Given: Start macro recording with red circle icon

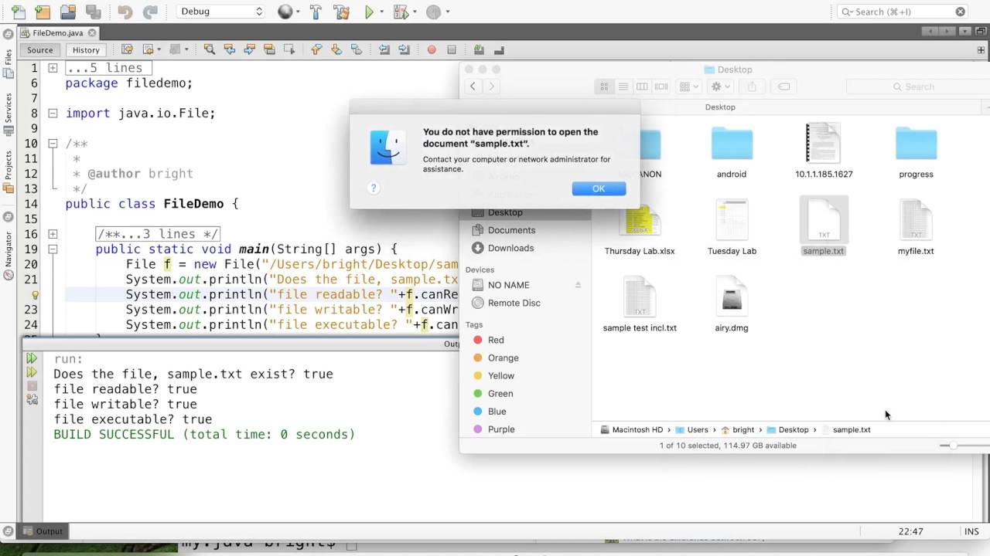Looking at the screenshot, I should (432, 49).
